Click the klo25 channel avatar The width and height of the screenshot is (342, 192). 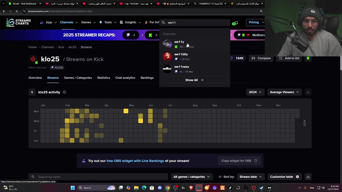tap(33, 59)
